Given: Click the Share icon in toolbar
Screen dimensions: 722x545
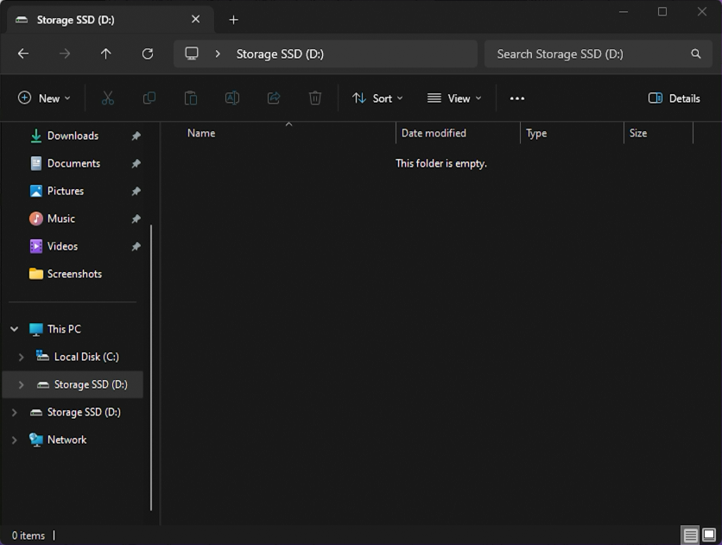Looking at the screenshot, I should coord(274,98).
